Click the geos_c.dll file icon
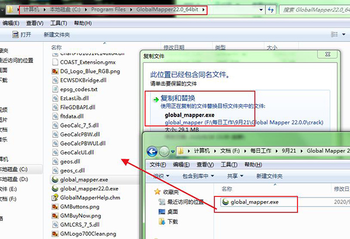 55,170
